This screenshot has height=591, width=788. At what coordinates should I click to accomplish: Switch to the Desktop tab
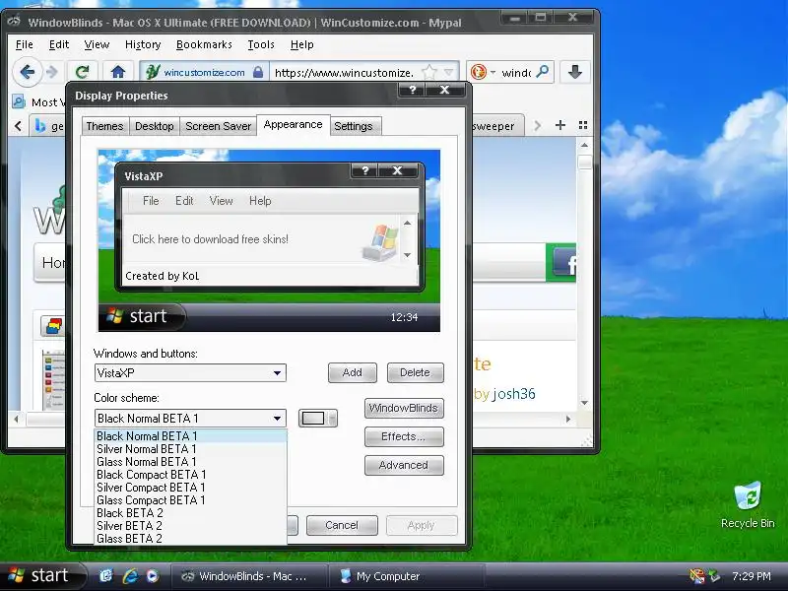point(155,126)
